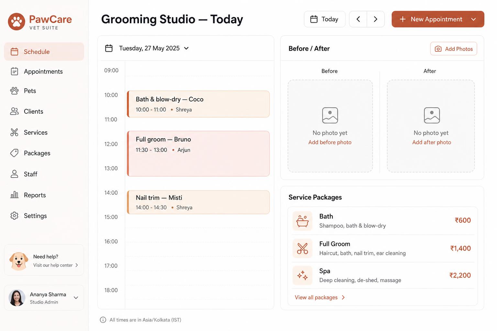
Task: Click the ₹1,400 price
Action: [x=460, y=248]
